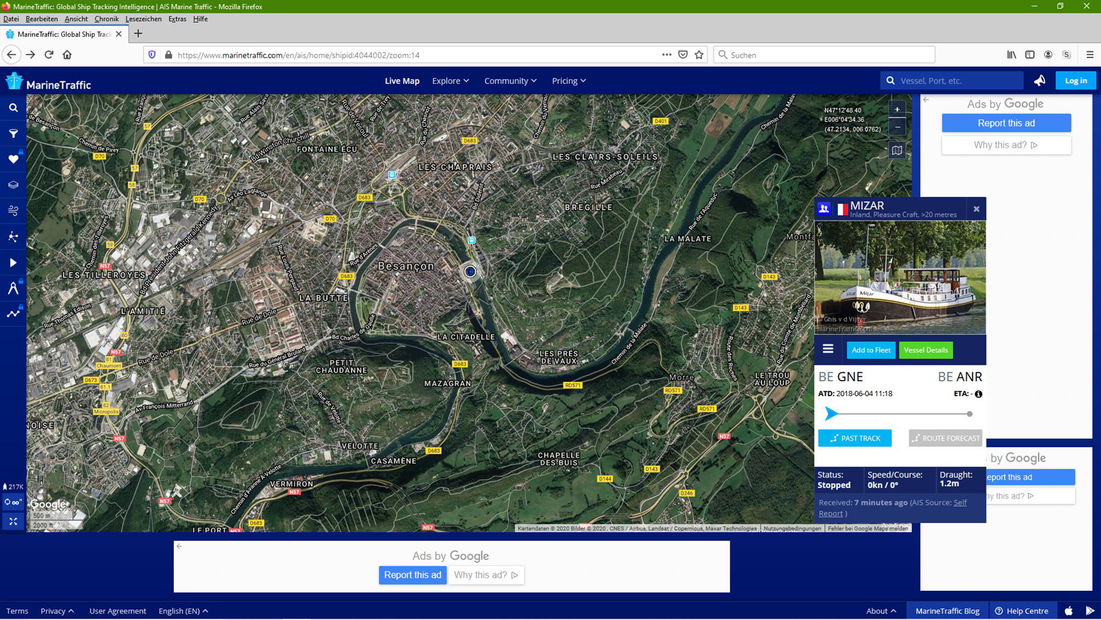Open departure port BE GNE

(840, 377)
